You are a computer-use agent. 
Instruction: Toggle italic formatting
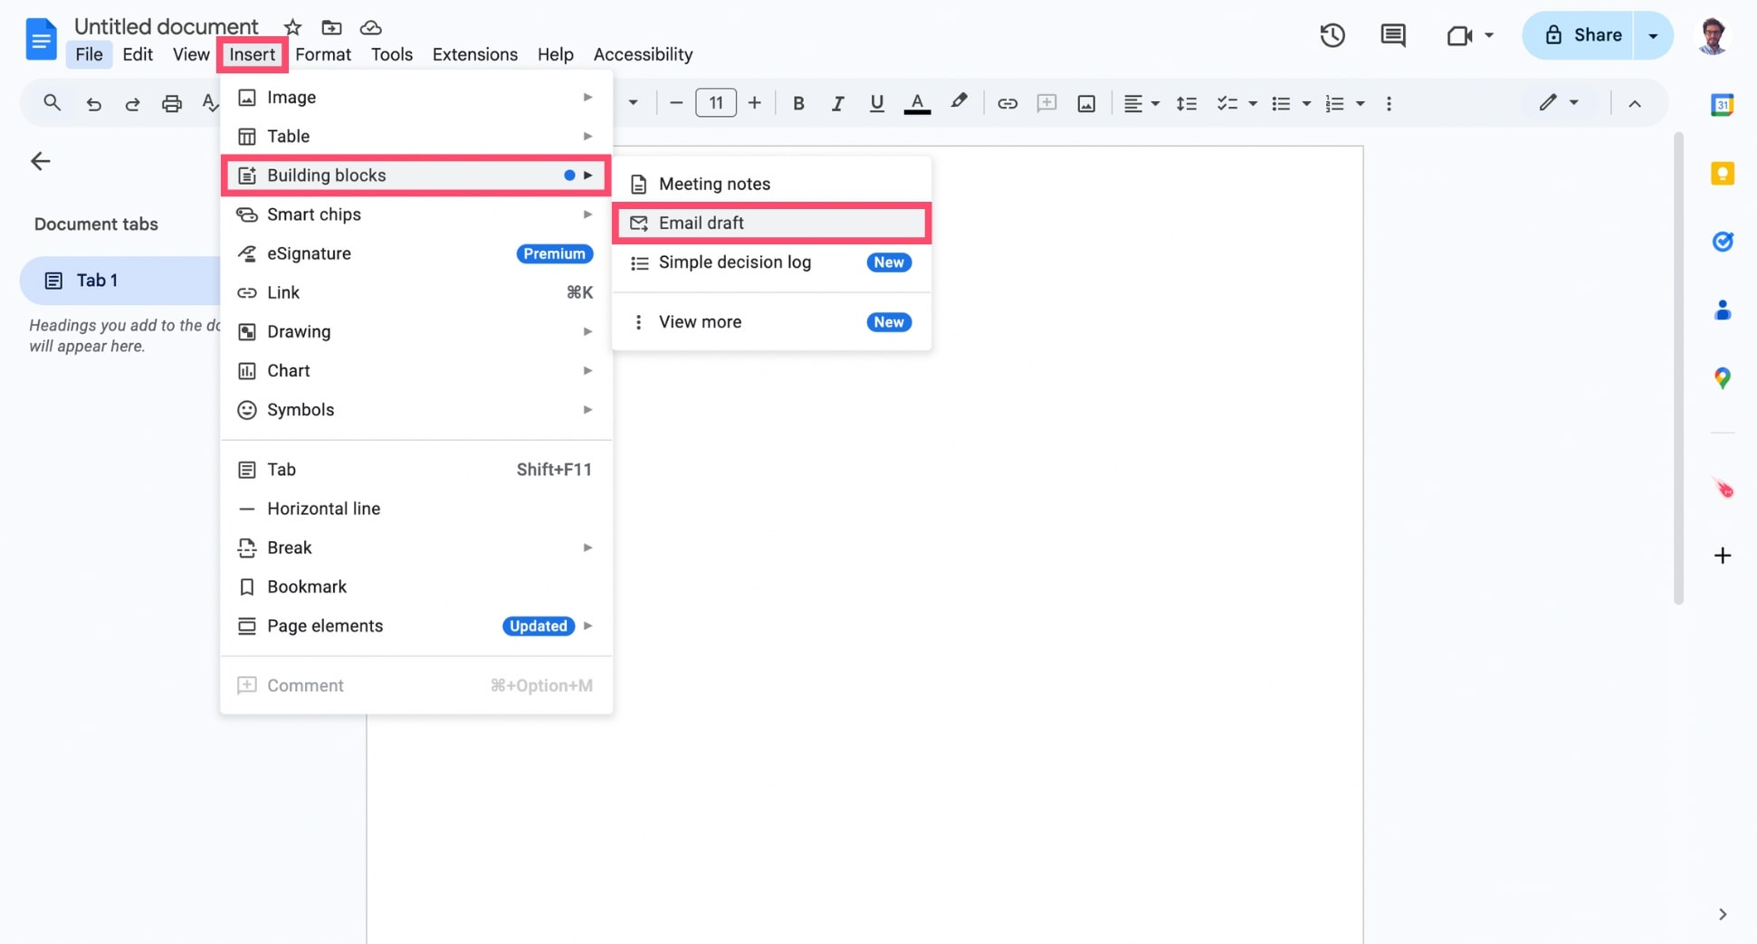837,102
